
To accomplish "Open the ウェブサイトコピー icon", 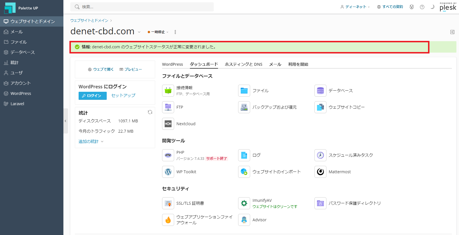I will [x=320, y=107].
